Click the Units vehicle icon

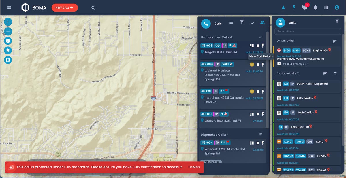(281, 23)
